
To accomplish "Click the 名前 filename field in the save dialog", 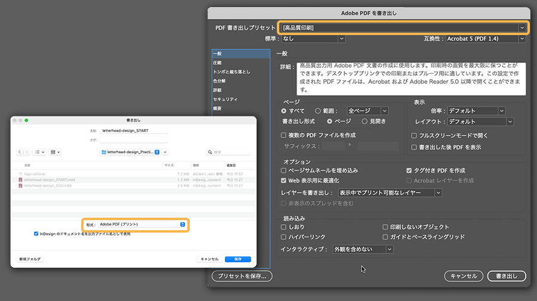I will click(133, 130).
